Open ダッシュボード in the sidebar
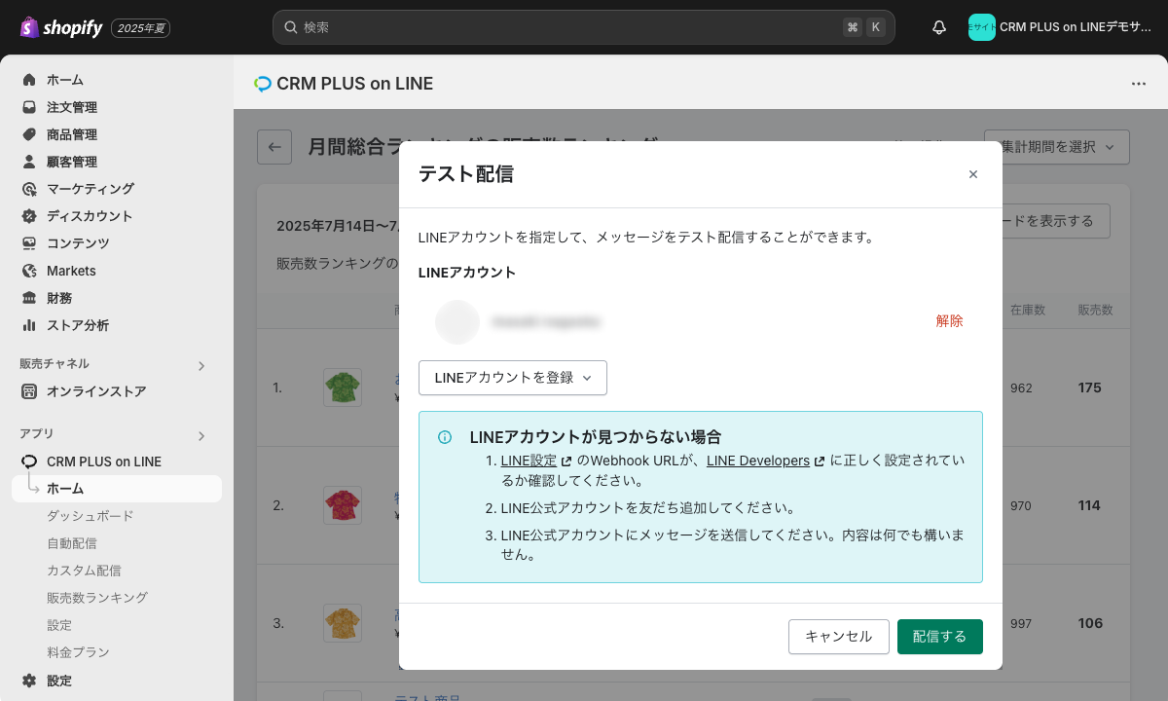This screenshot has width=1168, height=701. [x=91, y=516]
